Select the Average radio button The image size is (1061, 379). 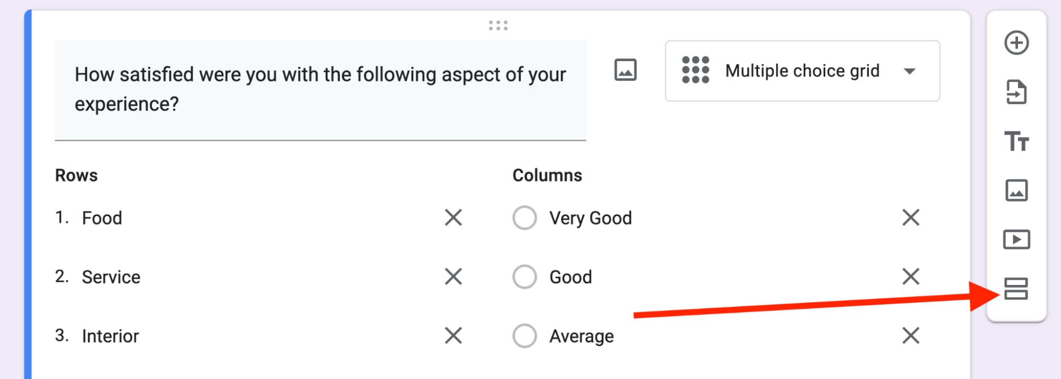click(524, 335)
